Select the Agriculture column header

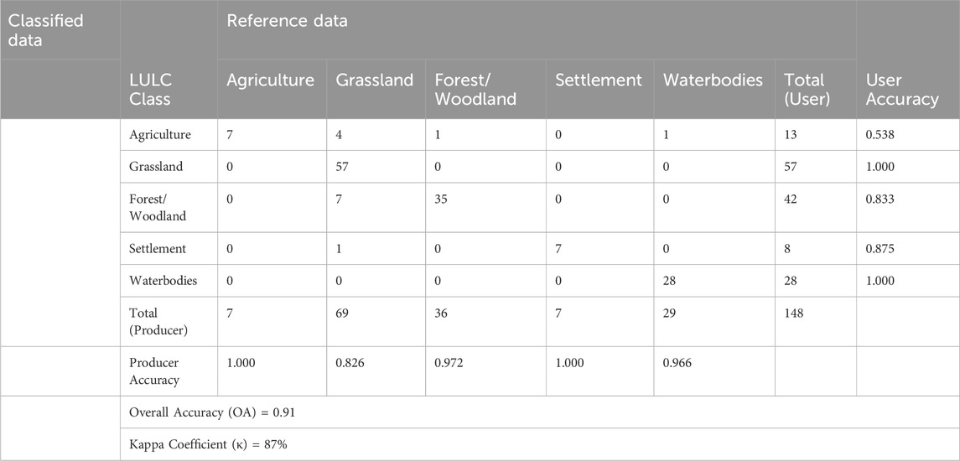click(272, 90)
